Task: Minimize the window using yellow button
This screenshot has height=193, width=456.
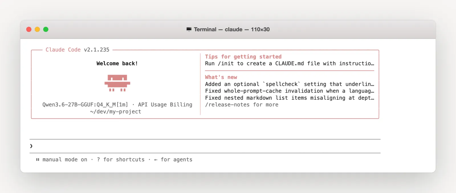Action: [x=37, y=29]
